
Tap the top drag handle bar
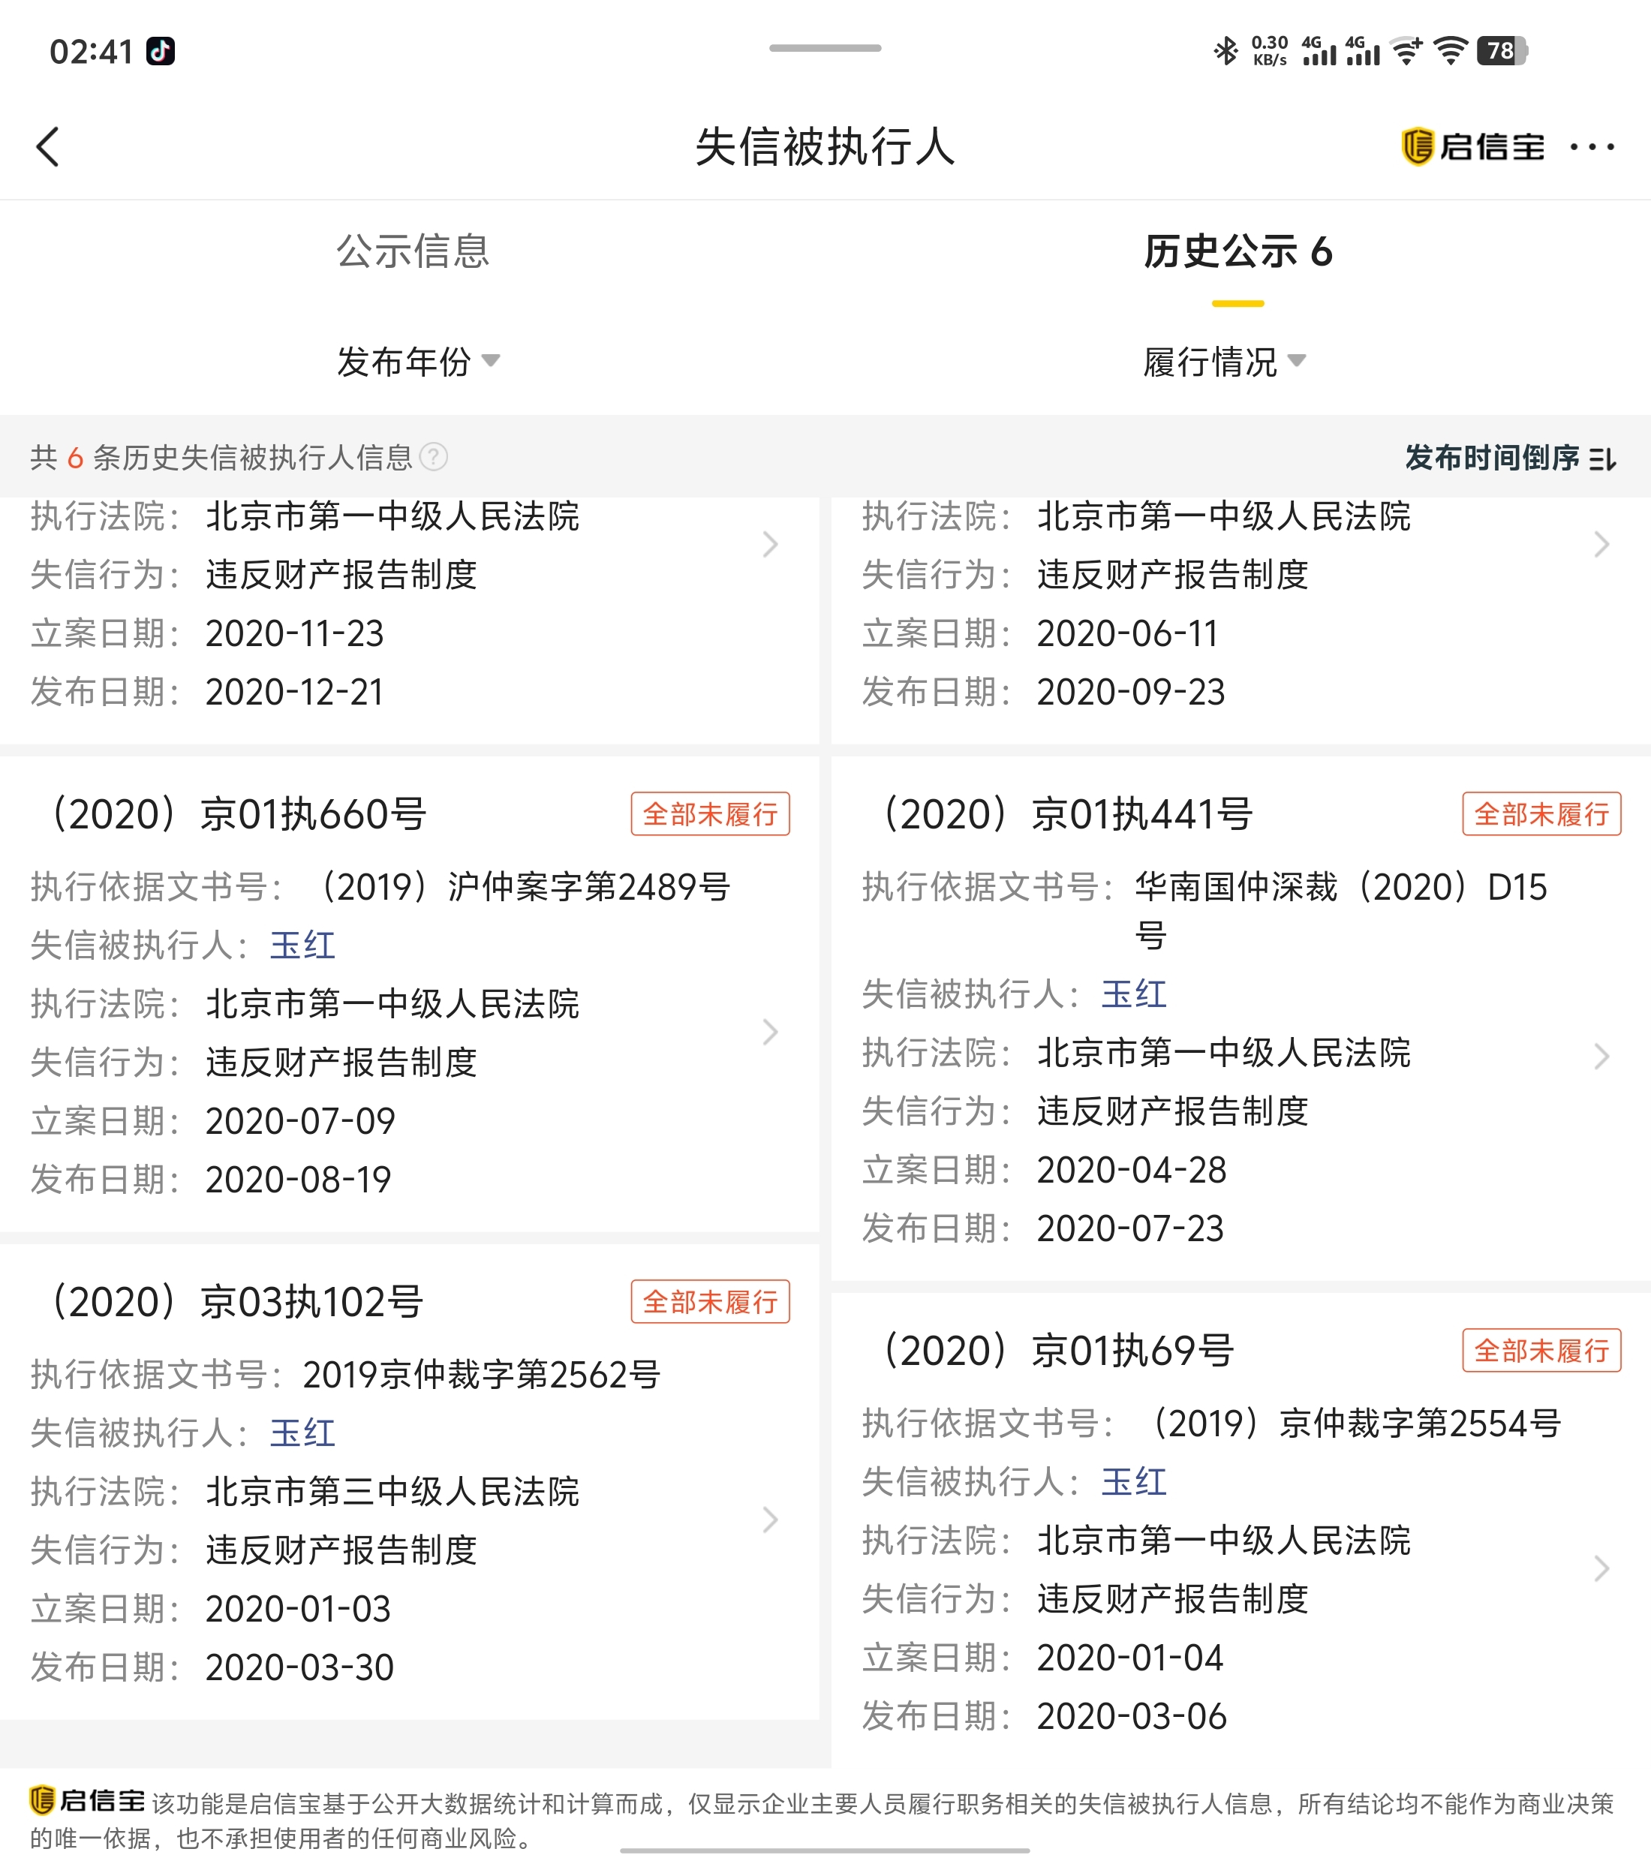(825, 47)
